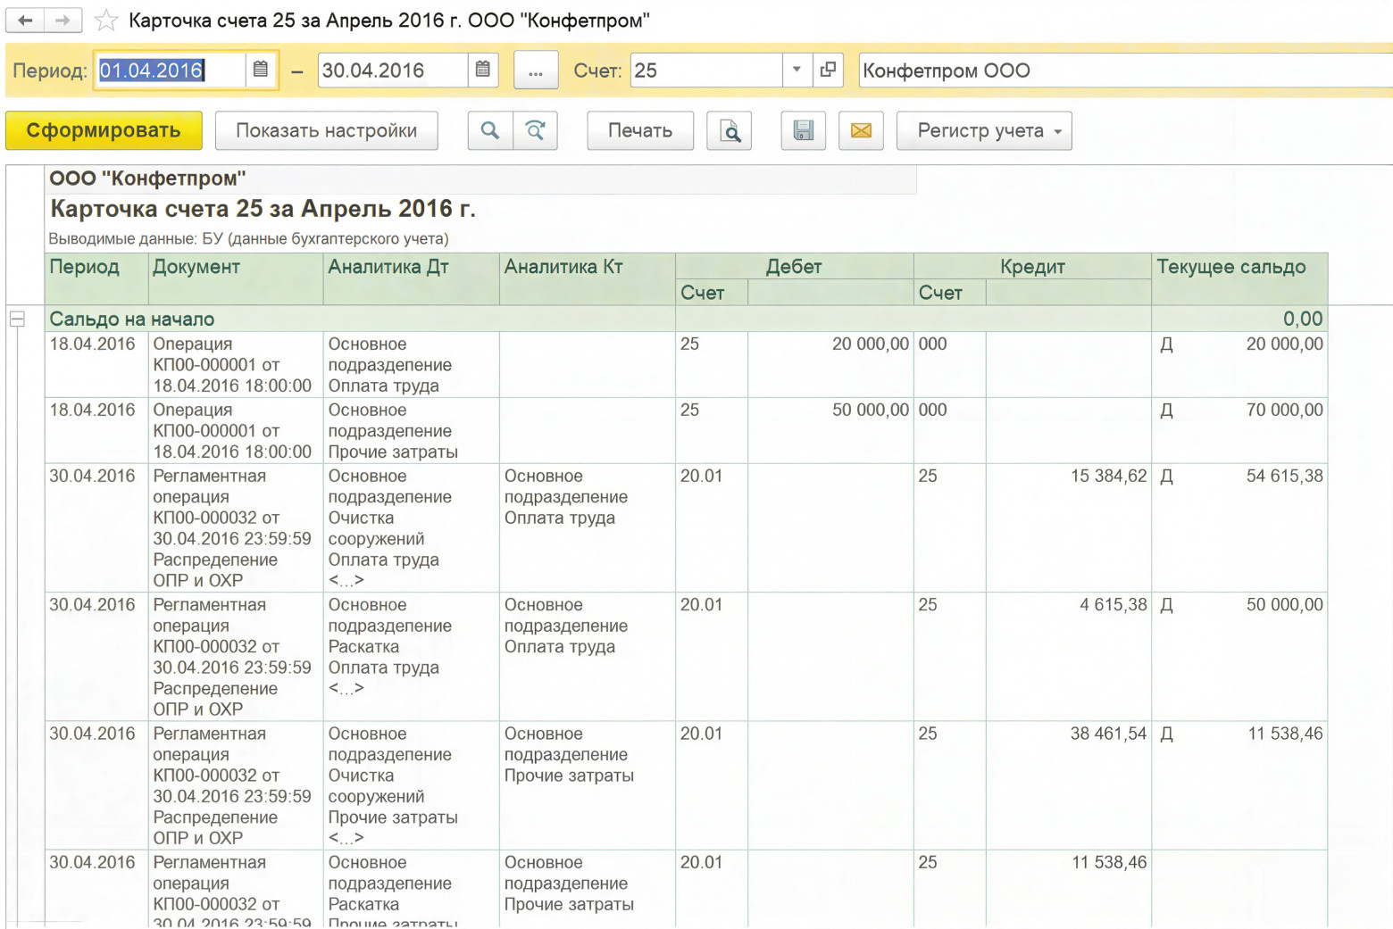This screenshot has width=1393, height=929.
Task: Open settings via Показать настройки
Action: [326, 130]
